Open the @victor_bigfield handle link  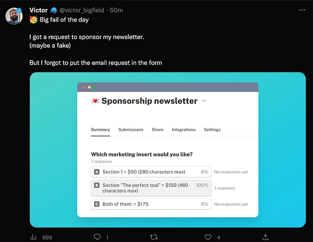point(82,10)
